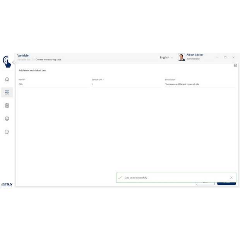This screenshot has width=240, height=240.
Task: Open the settings gear icon
Action: (7, 118)
